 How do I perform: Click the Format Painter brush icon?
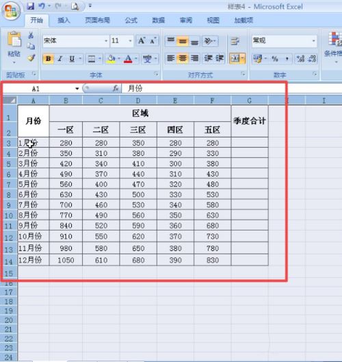click(x=31, y=57)
